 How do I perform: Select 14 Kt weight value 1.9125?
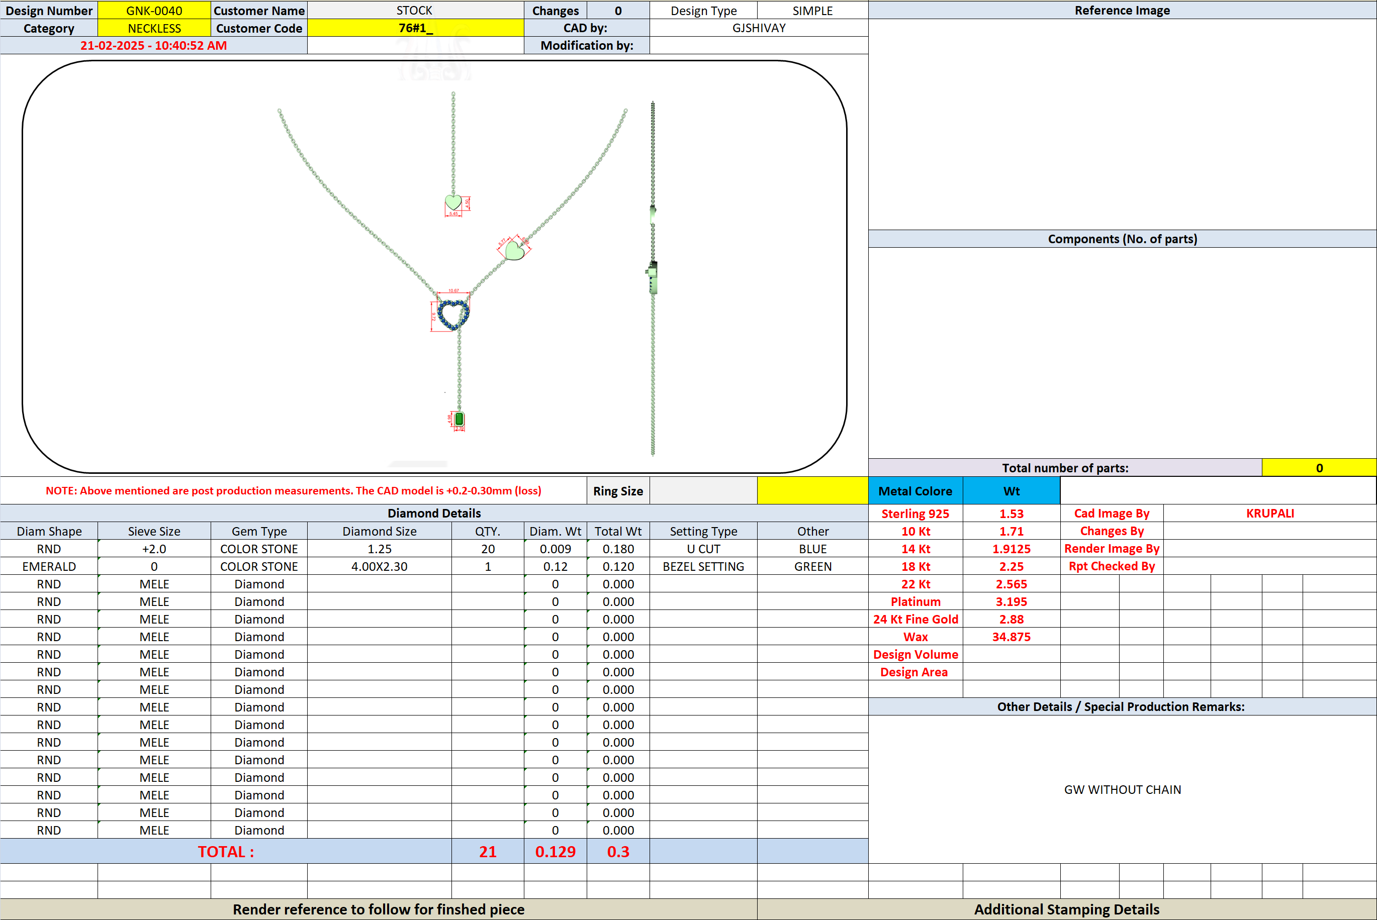point(1012,549)
